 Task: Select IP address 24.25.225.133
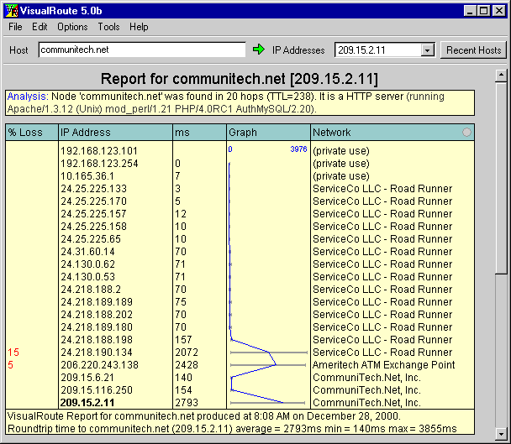93,189
